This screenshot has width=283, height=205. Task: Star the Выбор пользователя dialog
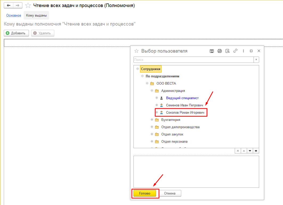pos(137,51)
